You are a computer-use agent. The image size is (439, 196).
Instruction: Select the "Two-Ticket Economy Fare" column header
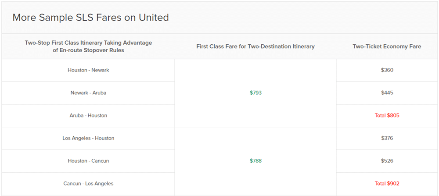387,46
